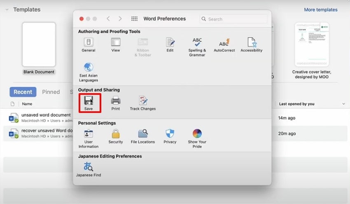350x204 pixels.
Task: Open General preferences
Action: [89, 45]
